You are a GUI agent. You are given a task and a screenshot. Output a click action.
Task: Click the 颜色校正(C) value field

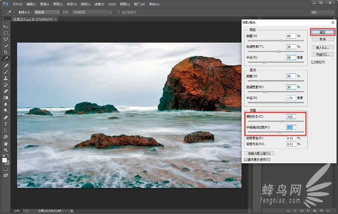[x=291, y=117]
